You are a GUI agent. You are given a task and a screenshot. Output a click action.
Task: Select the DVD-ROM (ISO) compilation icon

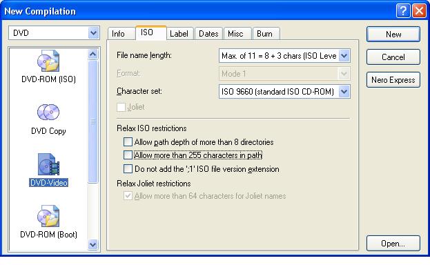point(48,61)
